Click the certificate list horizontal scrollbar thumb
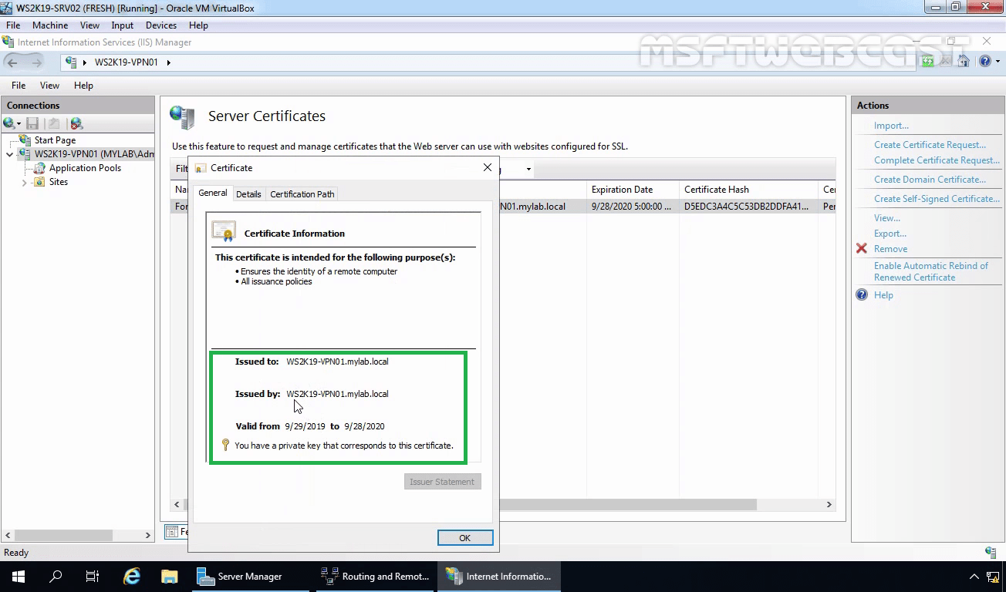Image resolution: width=1006 pixels, height=592 pixels. coord(472,504)
